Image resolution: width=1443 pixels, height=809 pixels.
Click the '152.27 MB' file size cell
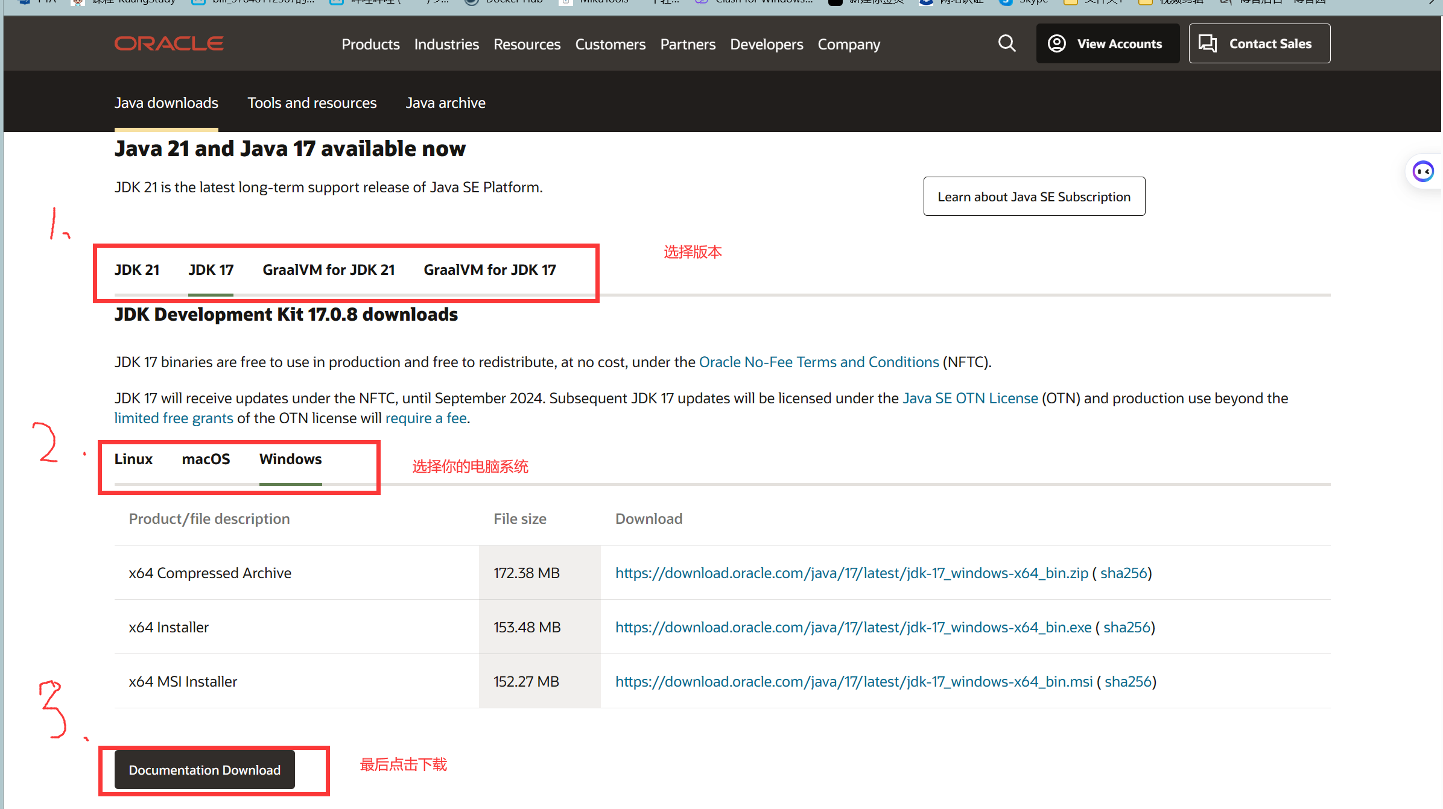tap(540, 681)
